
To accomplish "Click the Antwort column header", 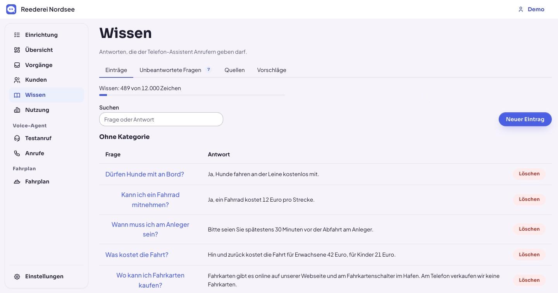I will (219, 154).
